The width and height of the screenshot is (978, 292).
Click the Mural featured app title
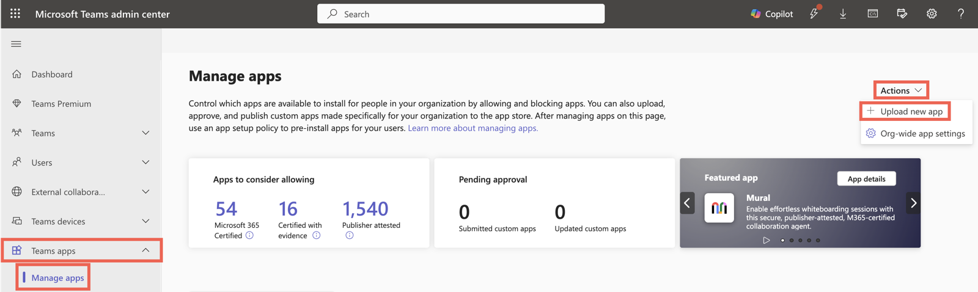point(758,197)
